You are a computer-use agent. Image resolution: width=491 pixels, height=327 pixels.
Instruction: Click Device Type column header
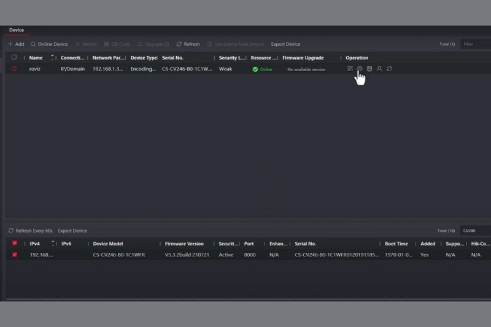tap(144, 58)
